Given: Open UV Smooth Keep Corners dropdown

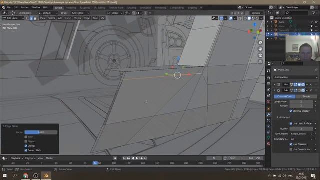Looking at the screenshot, I should coord(301,134).
